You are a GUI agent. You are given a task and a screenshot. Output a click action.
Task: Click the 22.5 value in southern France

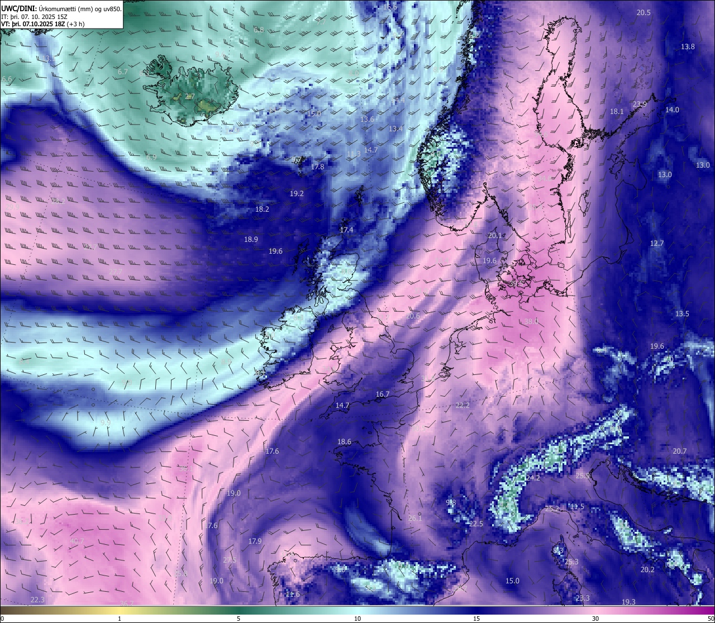(476, 524)
